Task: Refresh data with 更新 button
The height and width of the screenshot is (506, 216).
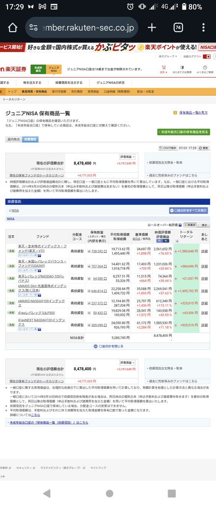Action: [203, 148]
